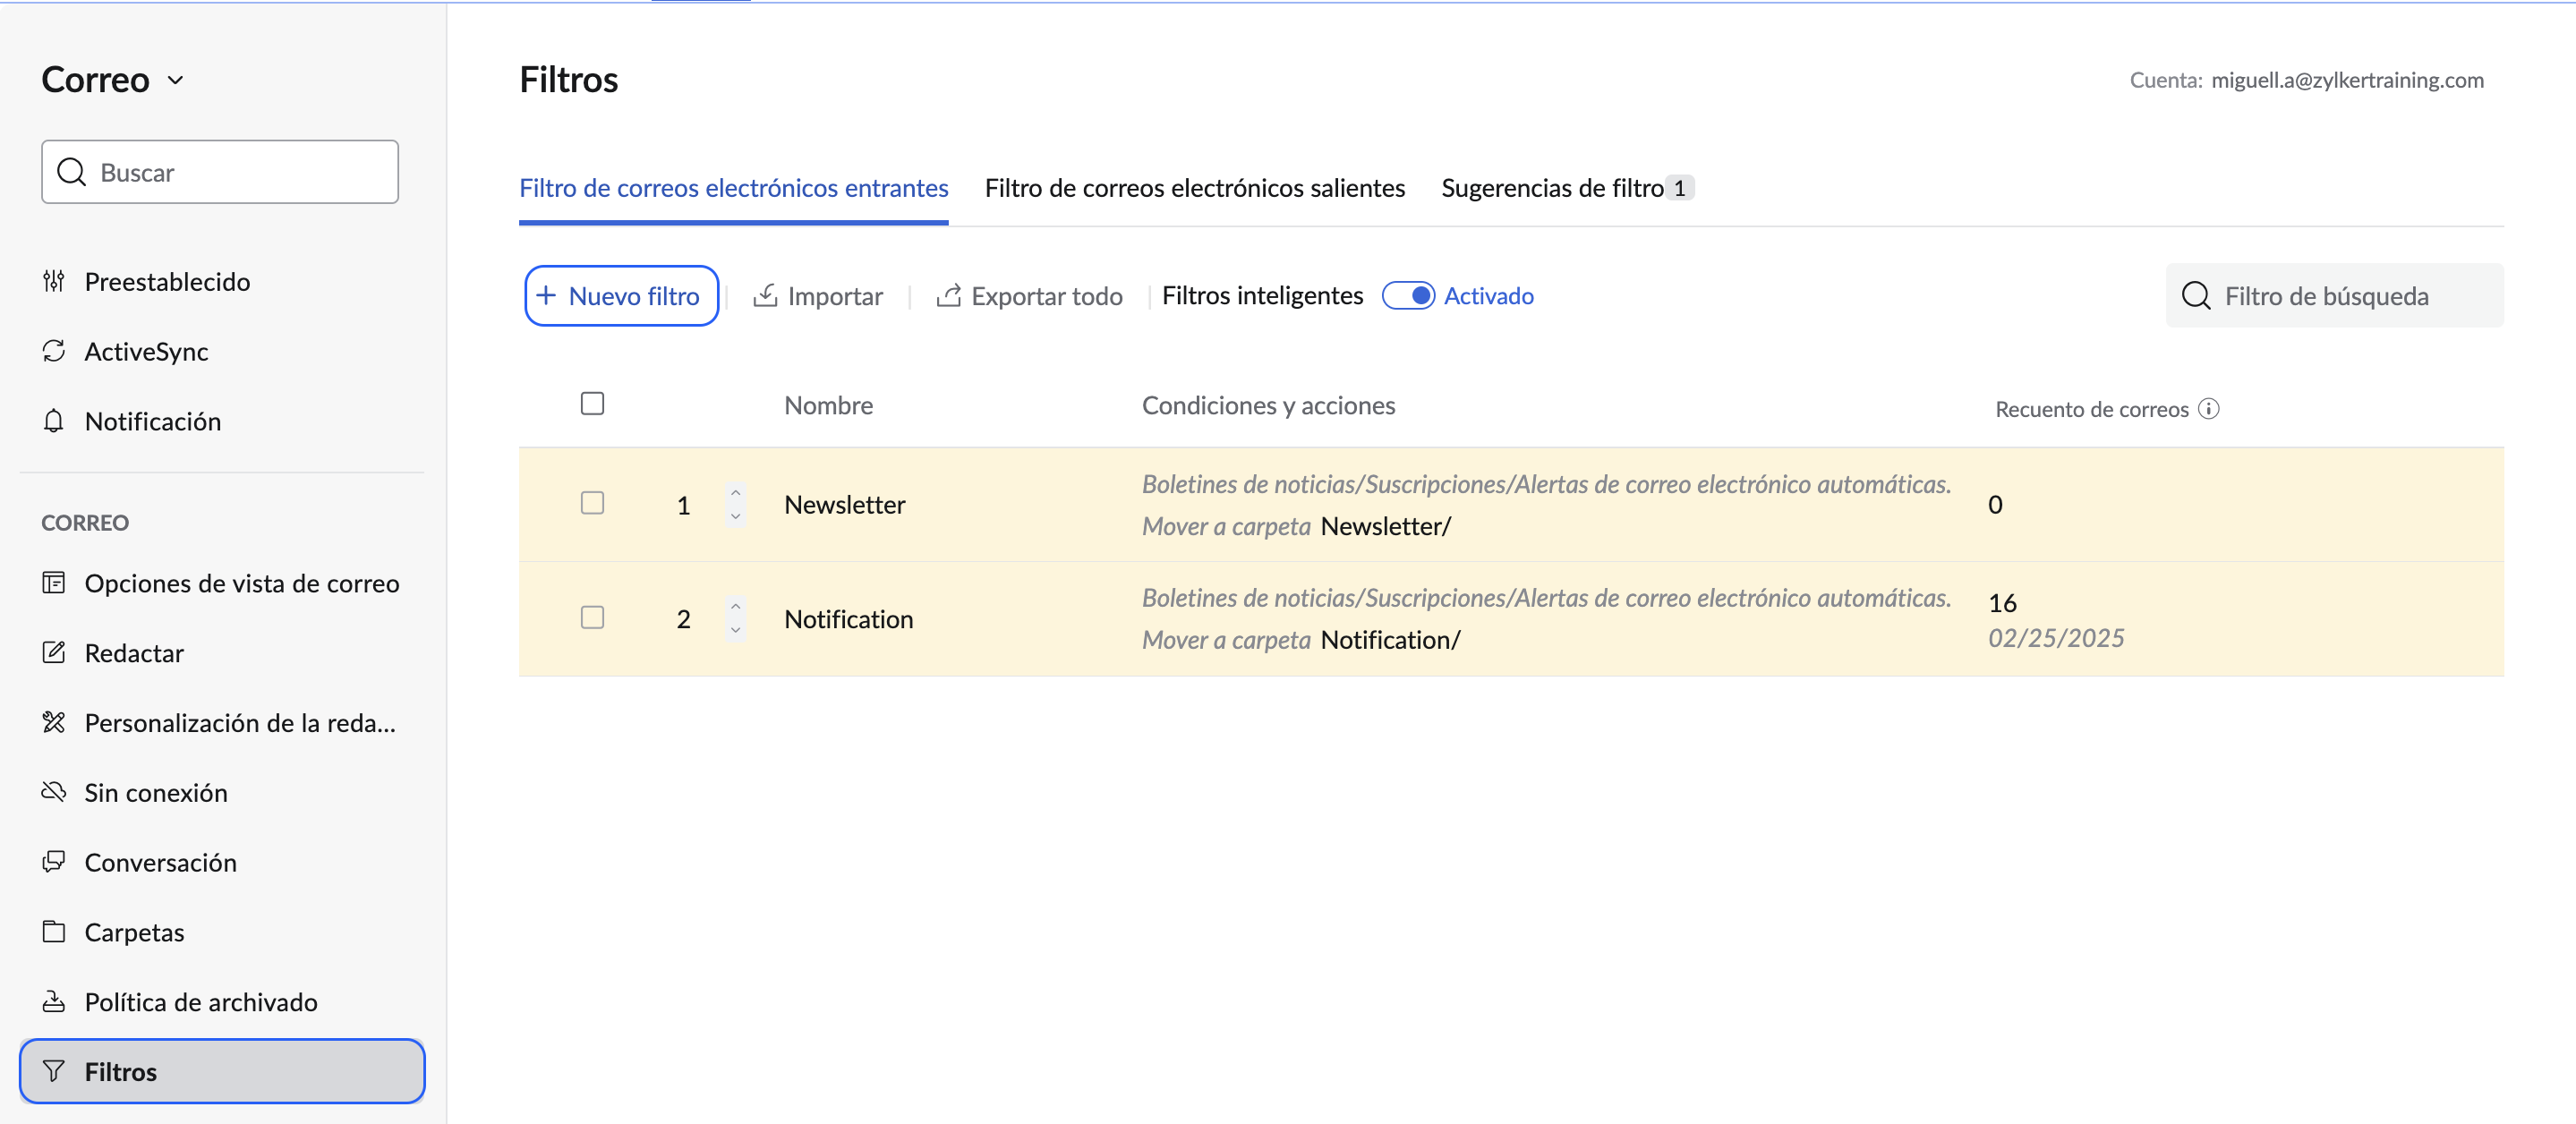Click the Redactar compose icon
This screenshot has width=2576, height=1124.
(54, 653)
